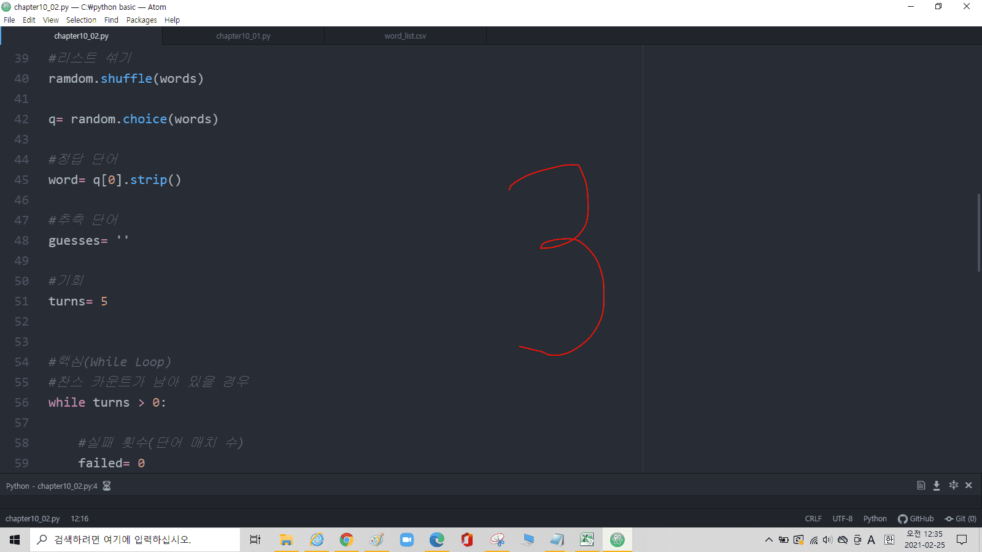This screenshot has height=552, width=982.
Task: Open File Explorer from taskbar
Action: tap(286, 540)
